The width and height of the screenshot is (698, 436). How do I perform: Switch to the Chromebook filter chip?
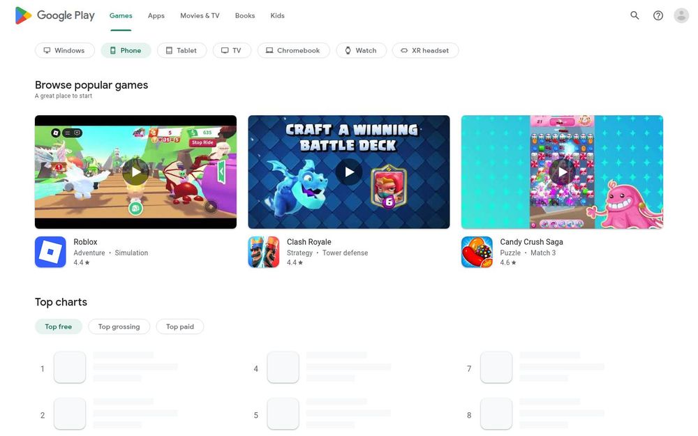293,50
